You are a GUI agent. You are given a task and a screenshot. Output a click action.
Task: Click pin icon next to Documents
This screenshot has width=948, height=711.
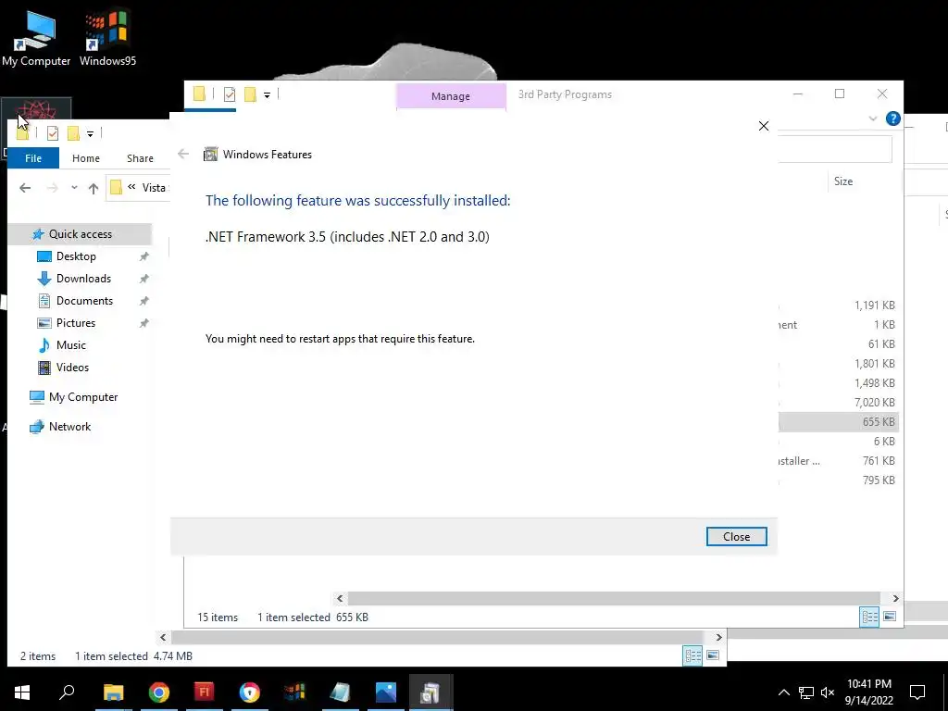pyautogui.click(x=143, y=301)
